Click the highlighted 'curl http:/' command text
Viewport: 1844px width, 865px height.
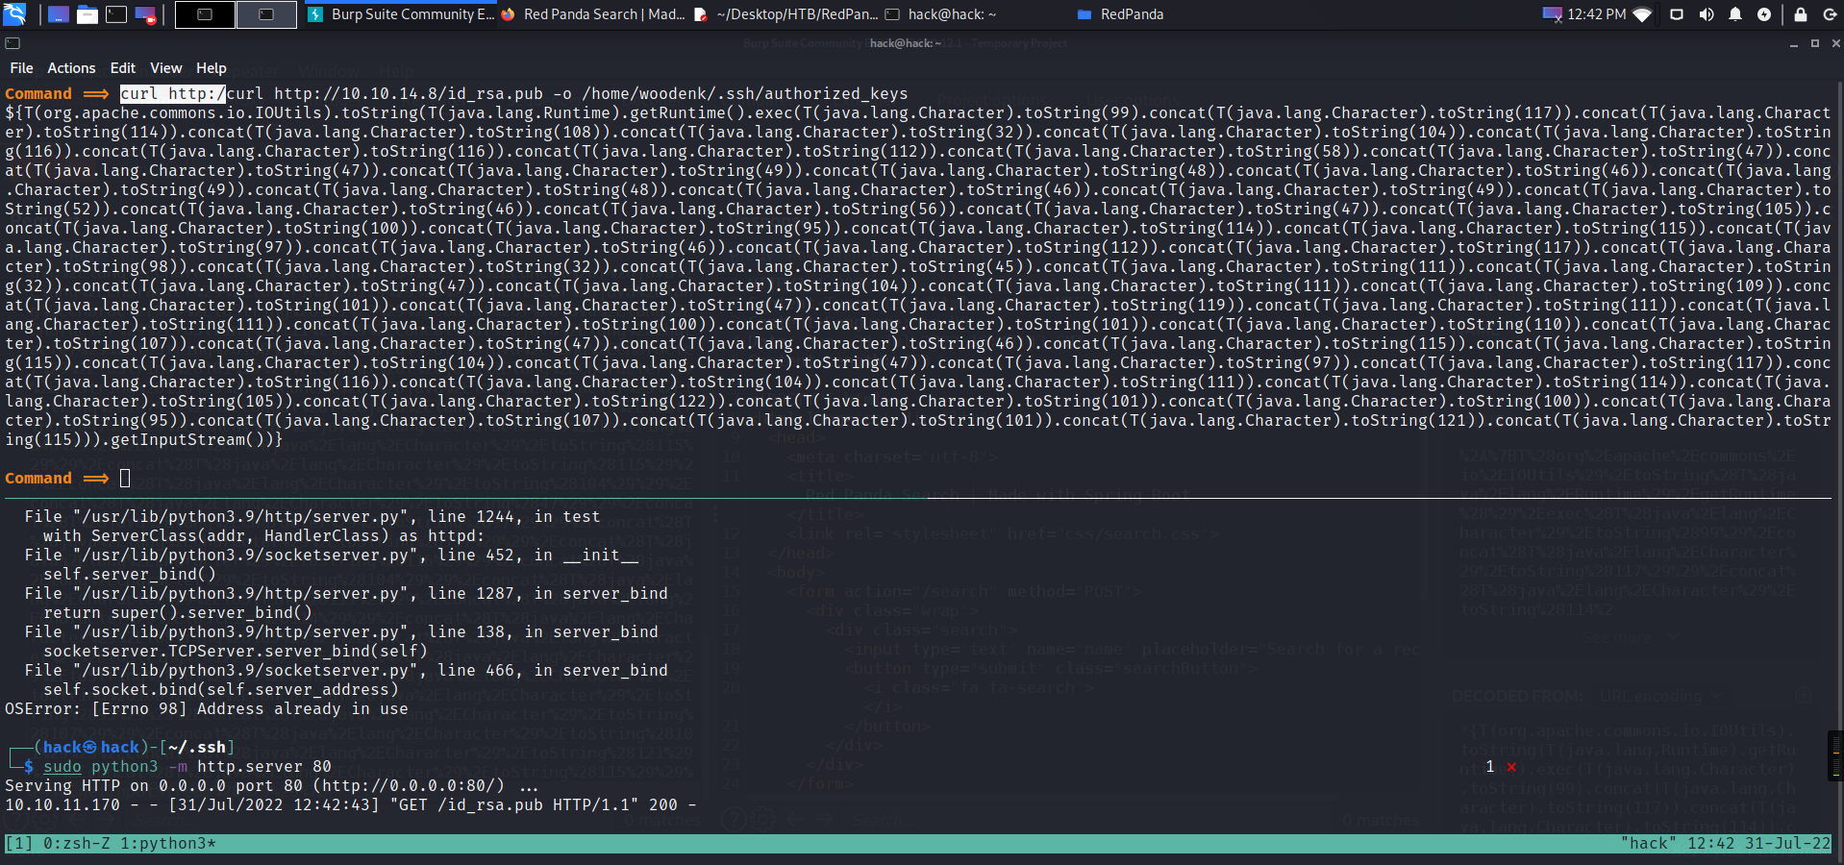tap(173, 93)
